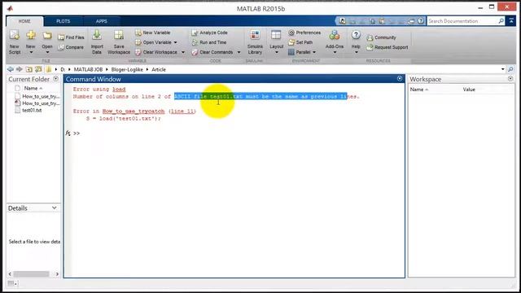This screenshot has height=293, width=521.
Task: Click the fx function browser icon
Action: click(x=68, y=133)
